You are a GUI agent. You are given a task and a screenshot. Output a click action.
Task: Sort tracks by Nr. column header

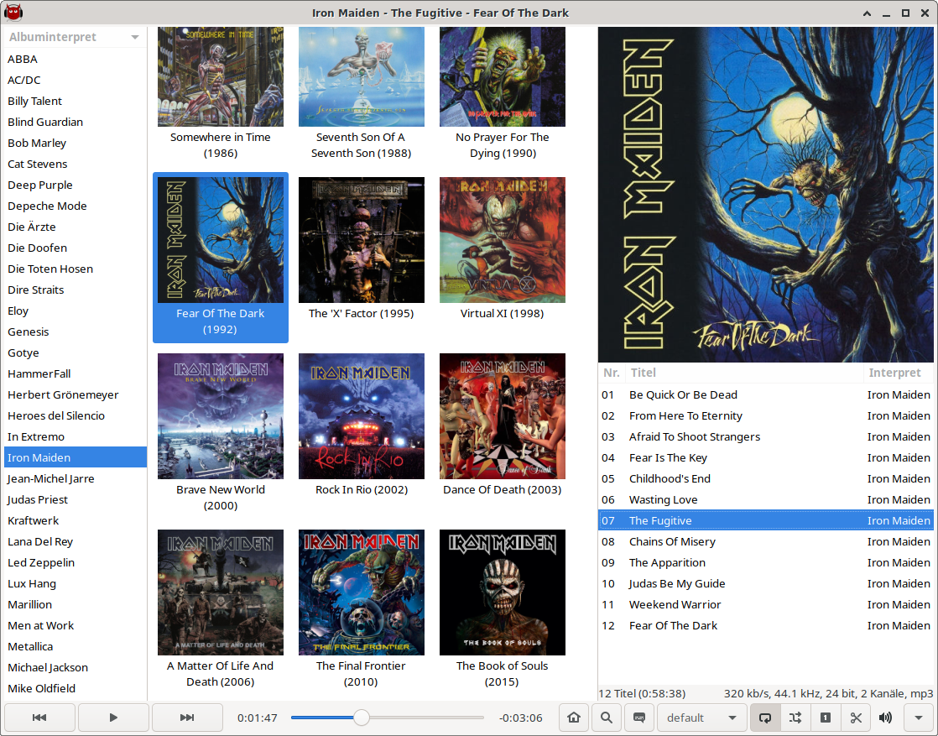(612, 373)
